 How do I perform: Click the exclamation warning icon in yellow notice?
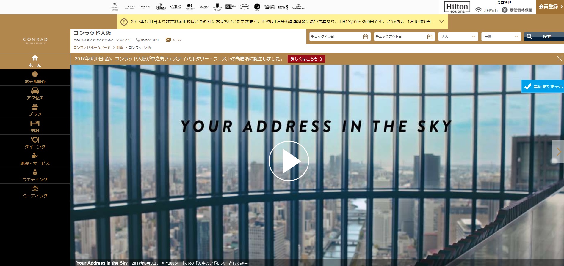pos(124,22)
